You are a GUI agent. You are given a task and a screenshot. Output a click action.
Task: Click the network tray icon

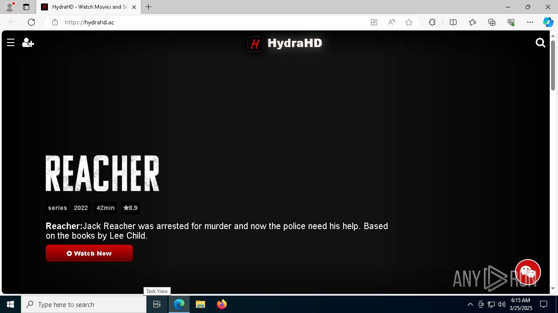[491, 304]
